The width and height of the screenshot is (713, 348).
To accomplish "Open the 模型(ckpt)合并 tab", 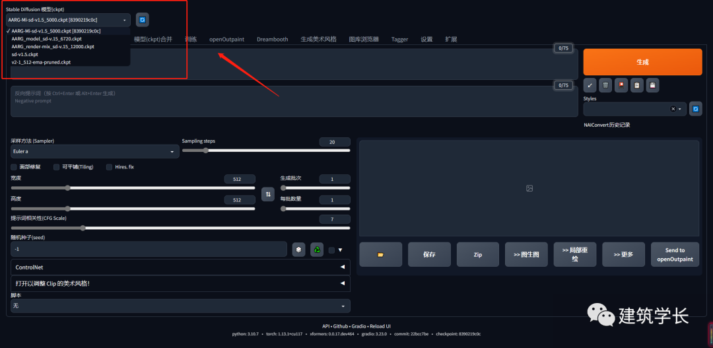I will pos(153,40).
